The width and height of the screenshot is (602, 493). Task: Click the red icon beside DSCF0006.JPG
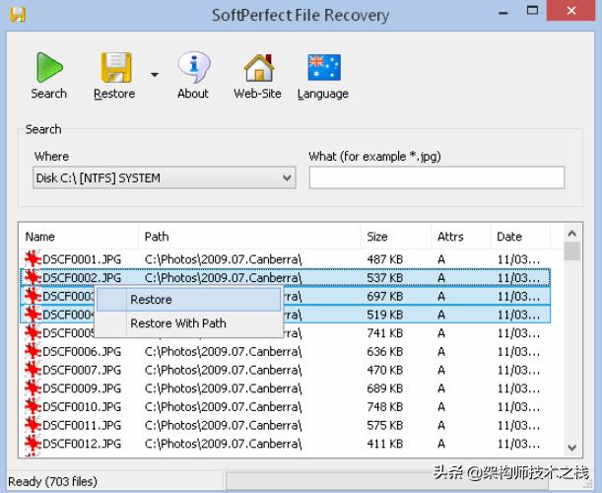[33, 352]
